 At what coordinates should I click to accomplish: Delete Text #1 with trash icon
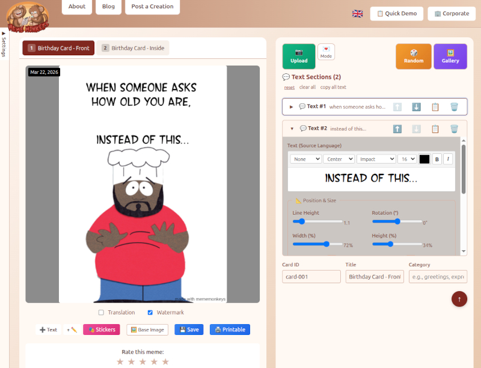point(454,107)
